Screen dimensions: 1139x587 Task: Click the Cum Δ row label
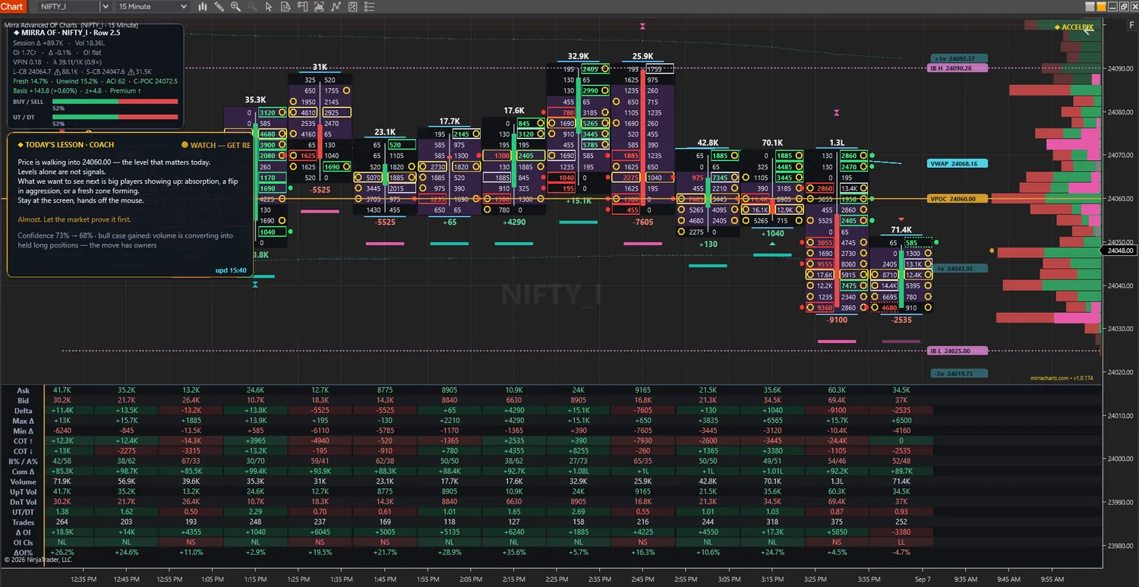pyautogui.click(x=23, y=472)
